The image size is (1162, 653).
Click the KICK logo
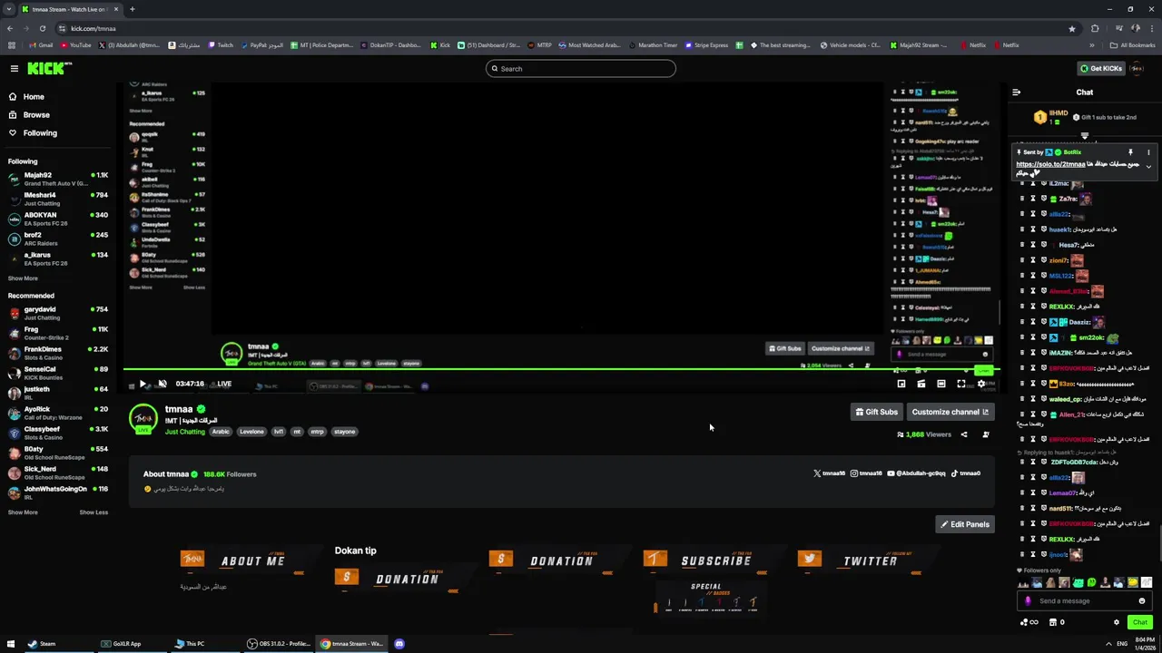[x=49, y=68]
